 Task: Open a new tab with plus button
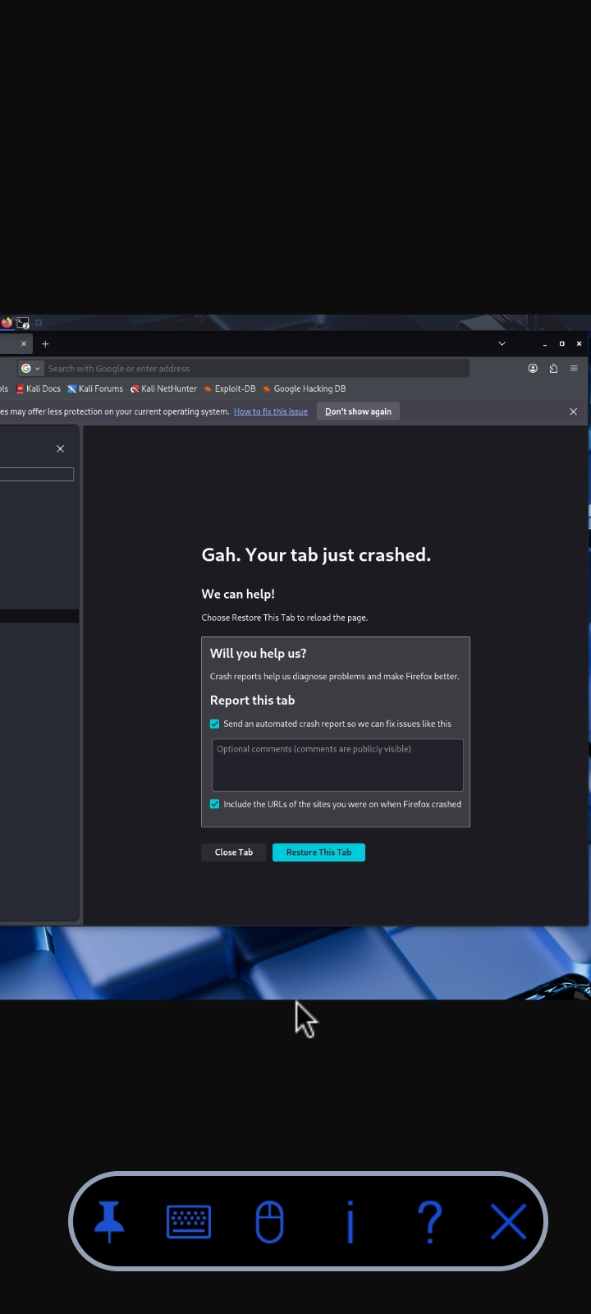(x=45, y=344)
